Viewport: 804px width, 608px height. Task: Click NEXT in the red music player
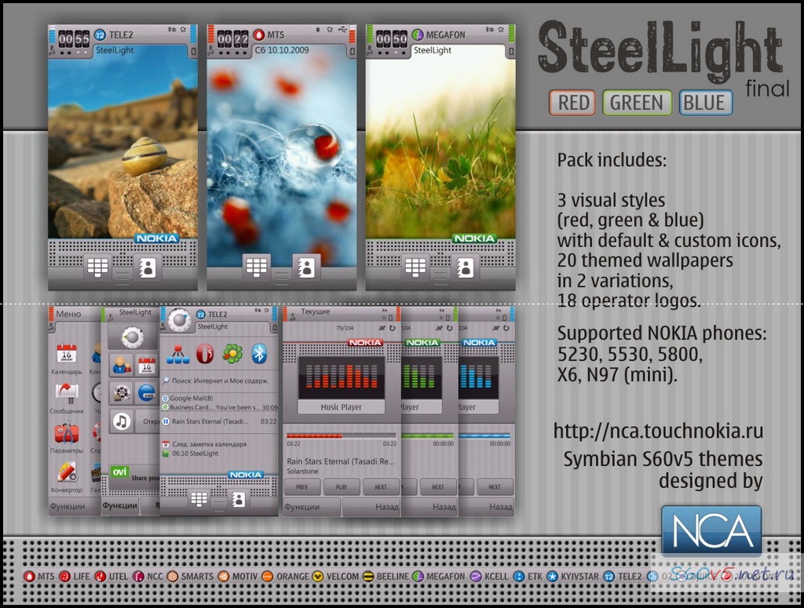[x=381, y=486]
